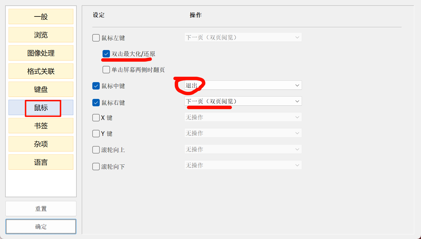This screenshot has height=239, width=421.
Task: Open the 鼠标左键 action dropdown
Action: (x=243, y=37)
